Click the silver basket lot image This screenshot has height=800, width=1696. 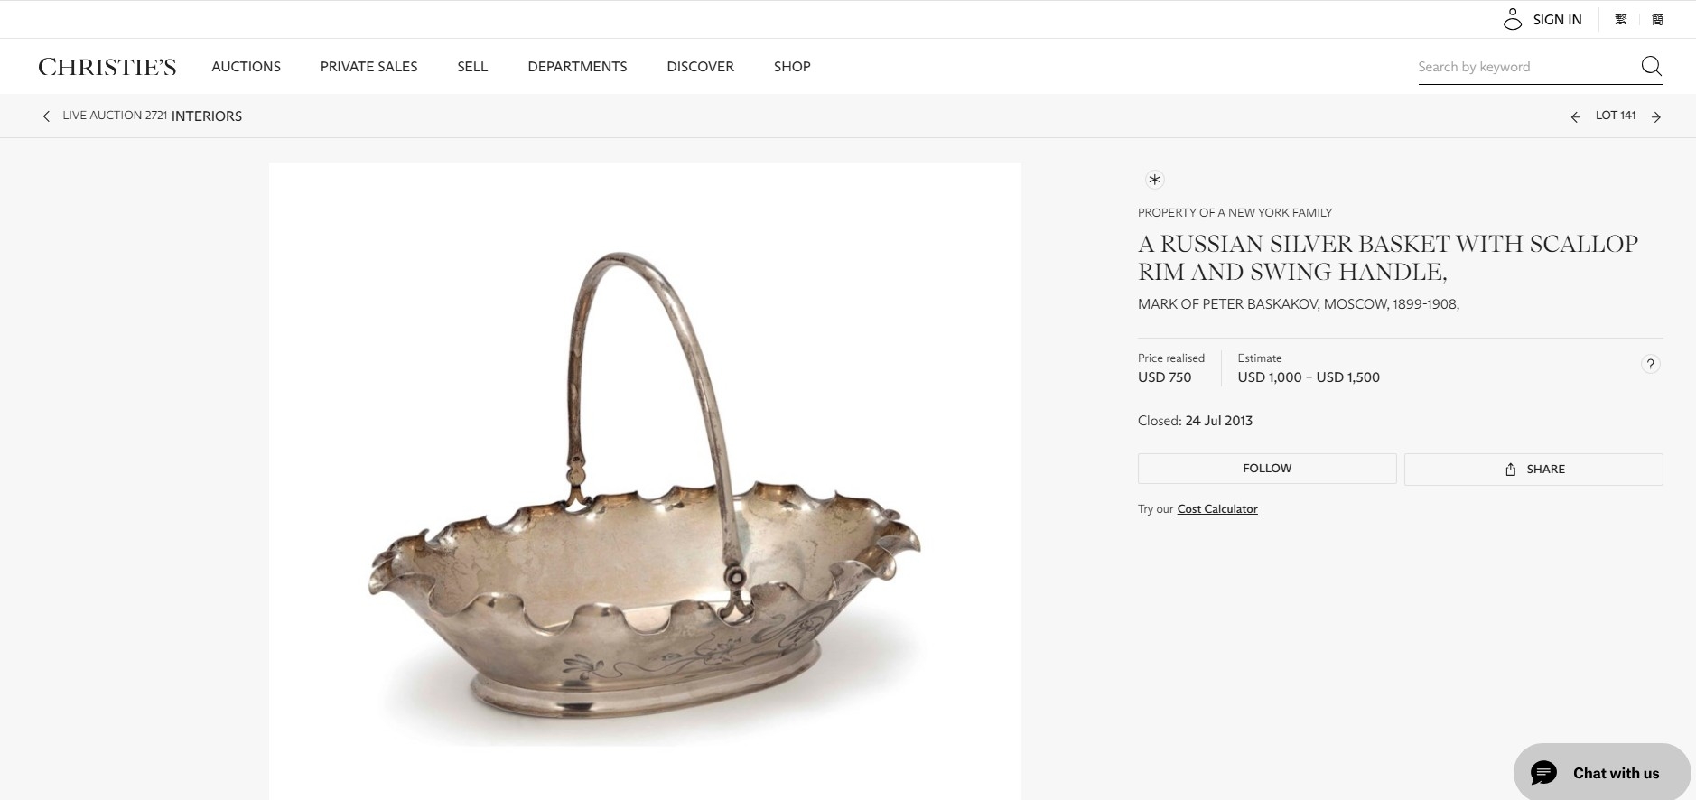point(645,480)
